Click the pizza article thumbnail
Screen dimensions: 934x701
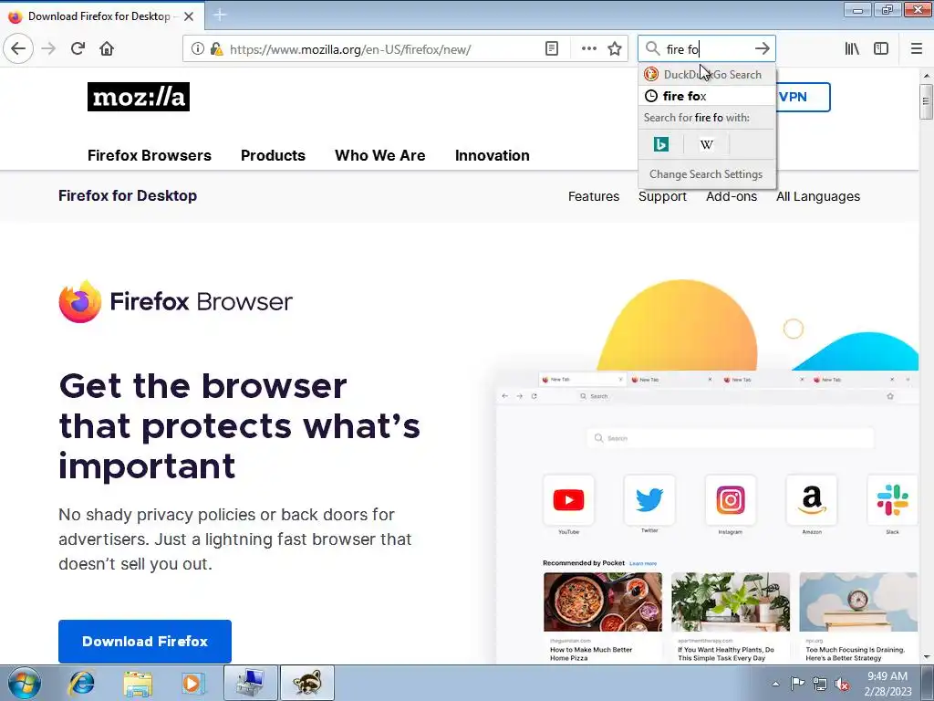click(602, 602)
